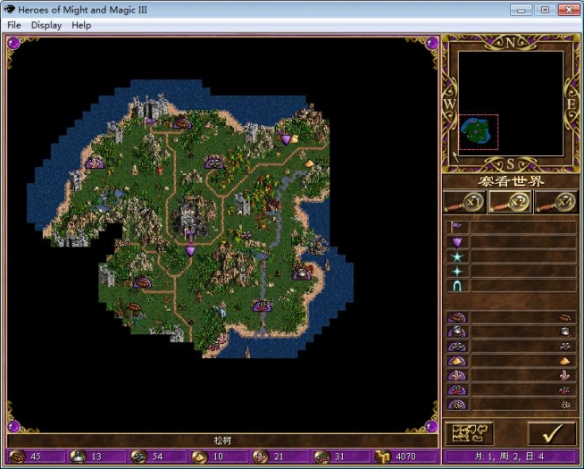Click the cyan arch gate legend icon

(x=457, y=286)
